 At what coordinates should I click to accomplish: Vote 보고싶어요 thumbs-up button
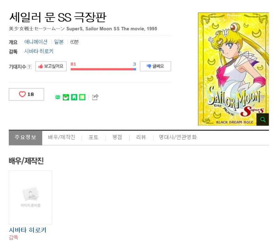(x=51, y=66)
